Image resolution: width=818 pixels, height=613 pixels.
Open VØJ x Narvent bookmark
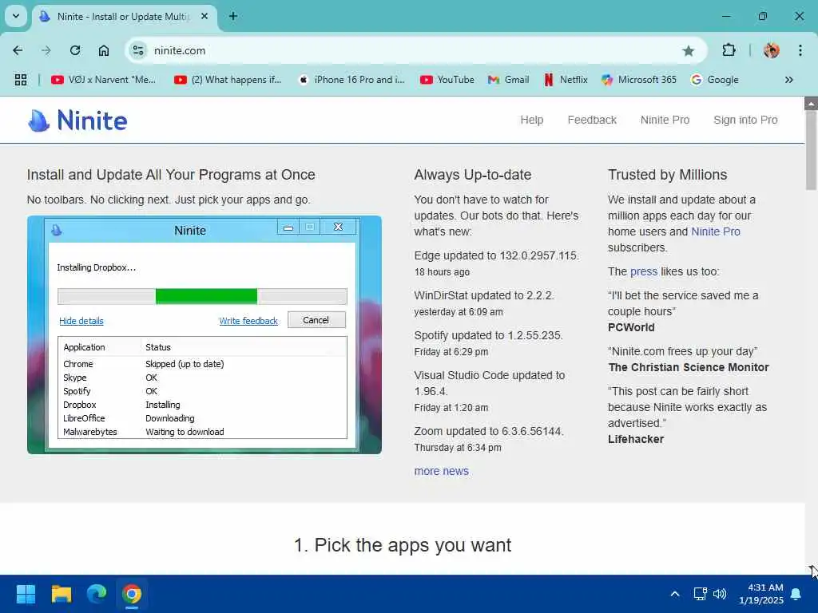tap(103, 80)
